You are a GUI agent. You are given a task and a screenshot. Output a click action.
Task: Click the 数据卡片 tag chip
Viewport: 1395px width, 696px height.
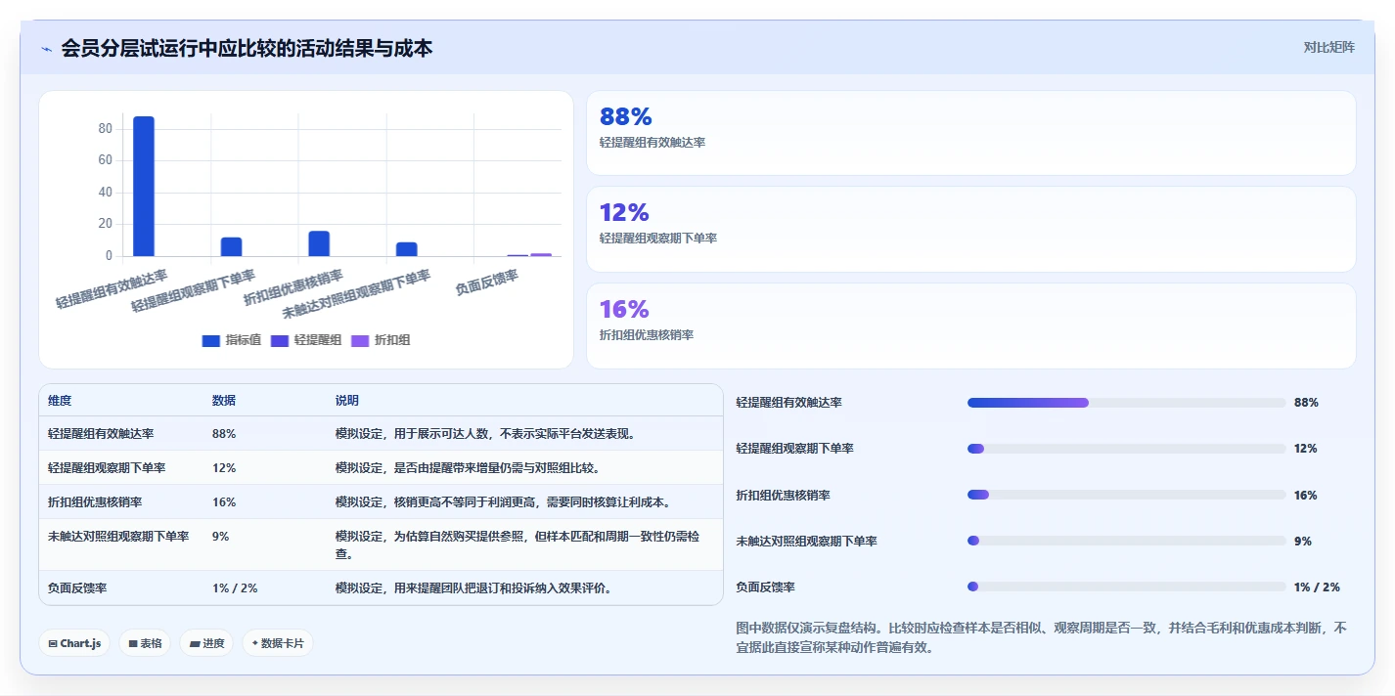pyautogui.click(x=278, y=643)
